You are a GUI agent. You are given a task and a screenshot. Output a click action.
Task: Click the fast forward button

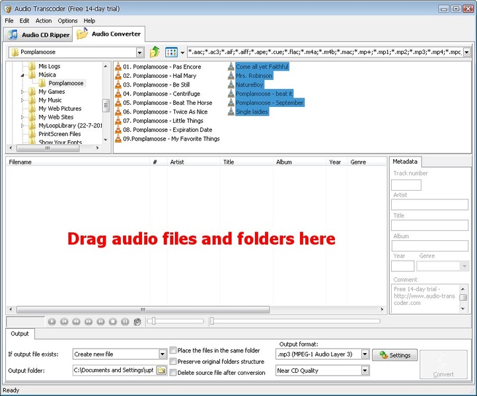click(89, 321)
